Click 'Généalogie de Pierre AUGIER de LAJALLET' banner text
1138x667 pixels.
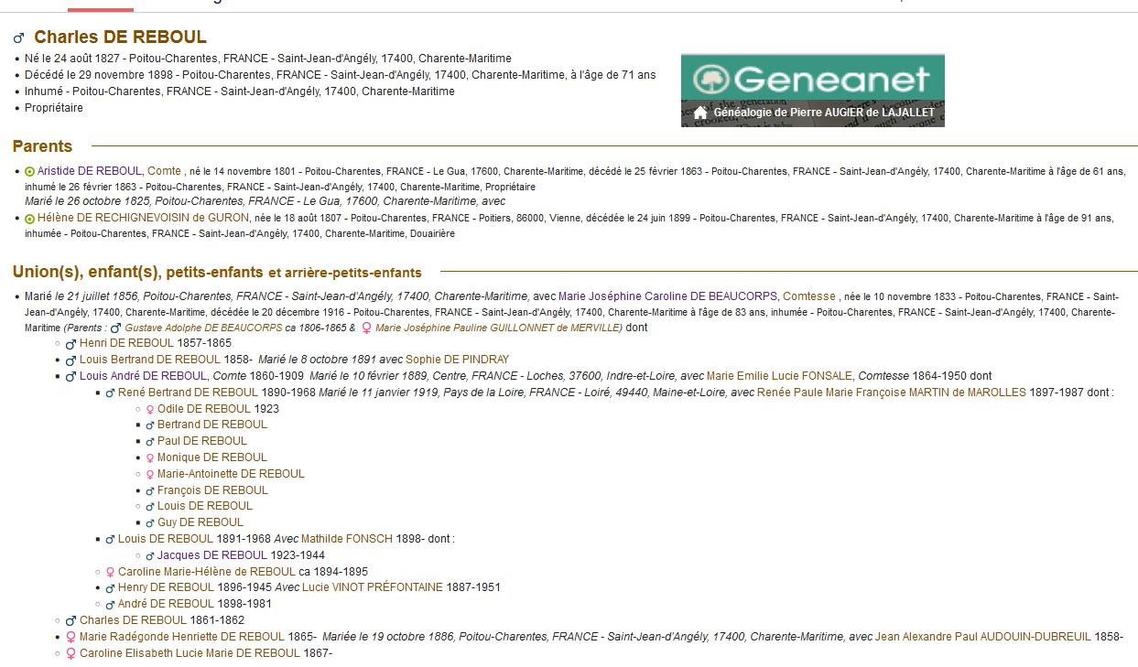[824, 113]
